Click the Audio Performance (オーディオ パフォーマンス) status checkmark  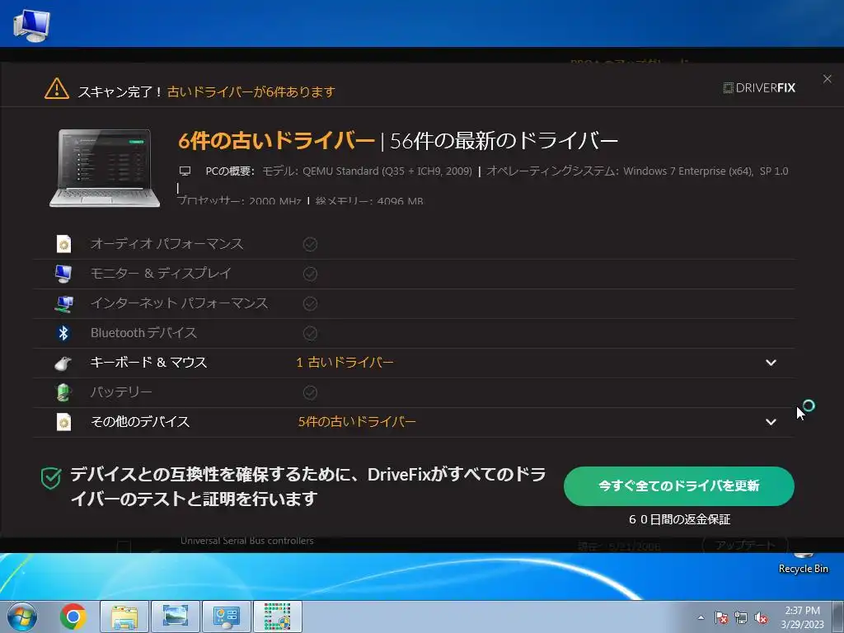310,244
